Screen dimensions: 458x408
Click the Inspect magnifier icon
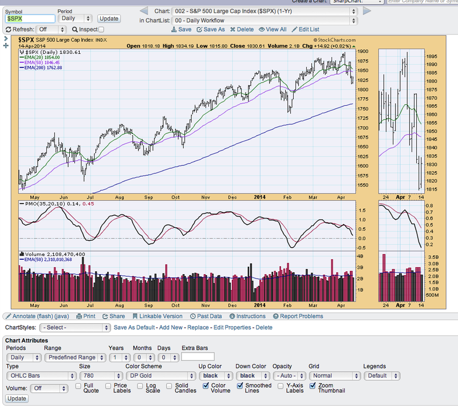pyautogui.click(x=75, y=30)
